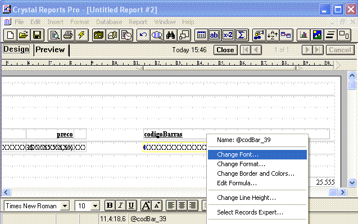This screenshot has width=358, height=224.
Task: Click the Insert Box icon
Action: pos(344,35)
